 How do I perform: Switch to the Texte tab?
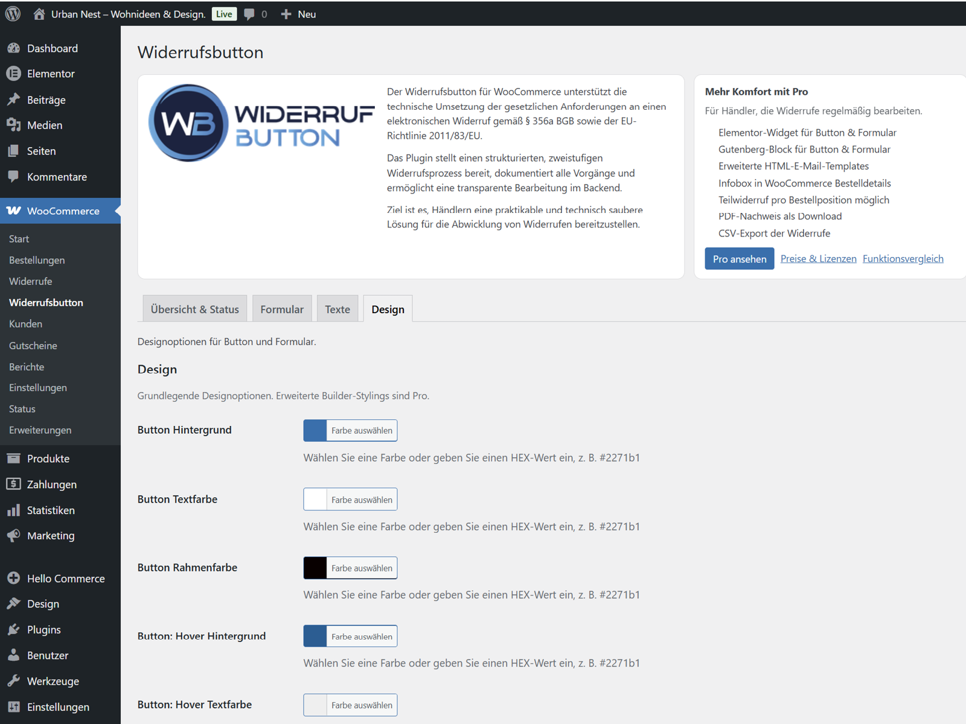pyautogui.click(x=337, y=309)
